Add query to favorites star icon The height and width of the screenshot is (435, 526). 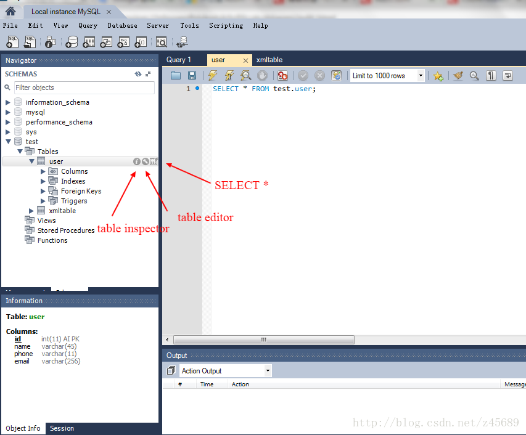point(438,76)
